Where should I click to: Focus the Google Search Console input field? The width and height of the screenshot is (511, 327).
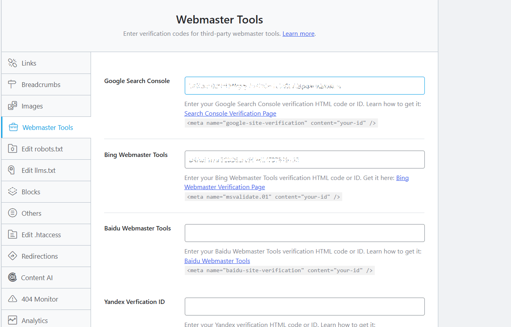304,85
